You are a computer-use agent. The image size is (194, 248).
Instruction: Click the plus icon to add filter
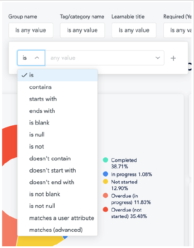pos(173,58)
